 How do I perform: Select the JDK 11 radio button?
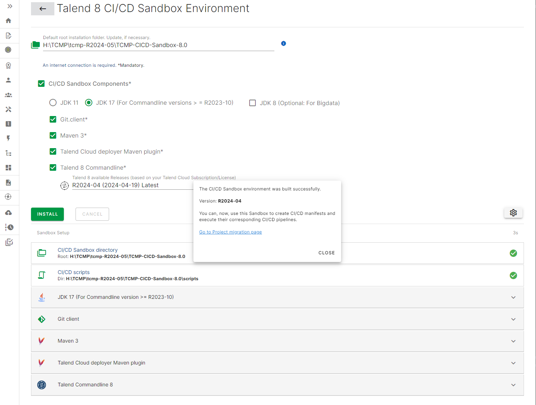[x=53, y=103]
